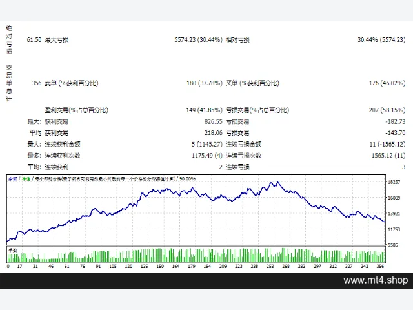The width and height of the screenshot is (413, 310).
Task: Click the 9585 y-axis label
Action: (x=392, y=245)
